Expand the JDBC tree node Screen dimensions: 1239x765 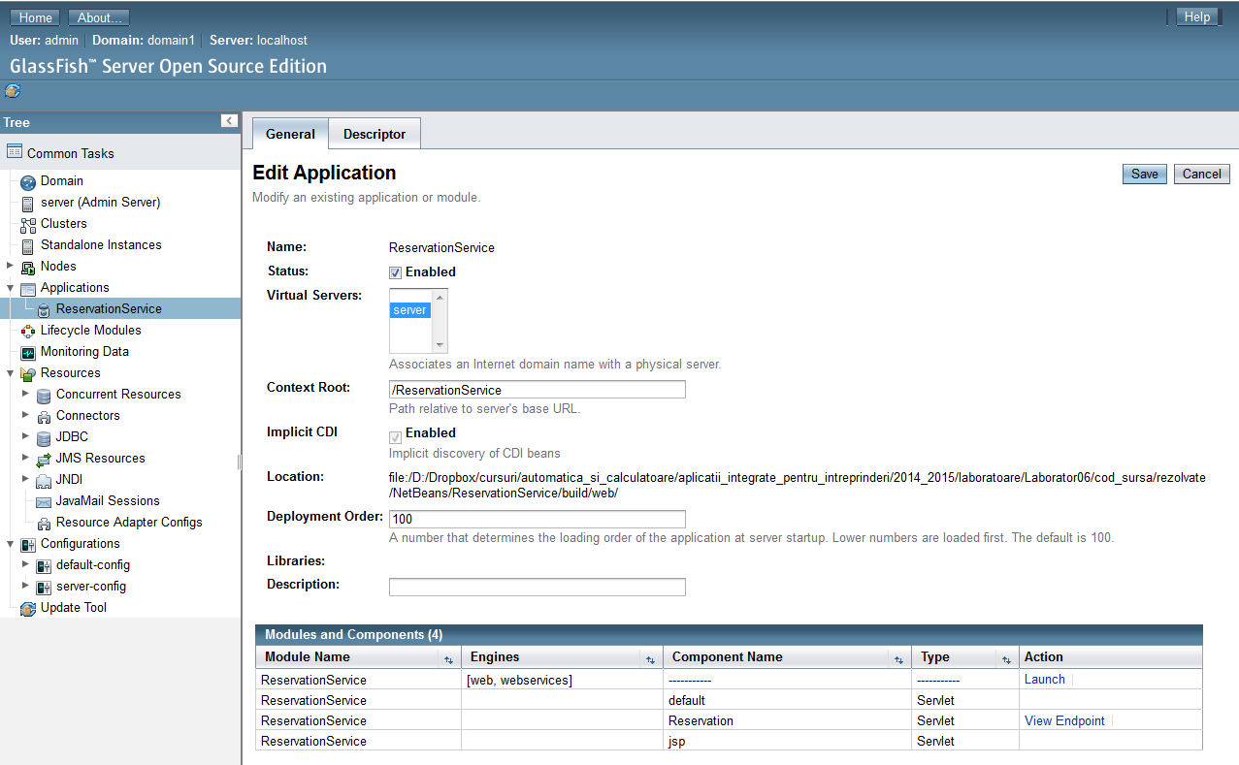(25, 436)
